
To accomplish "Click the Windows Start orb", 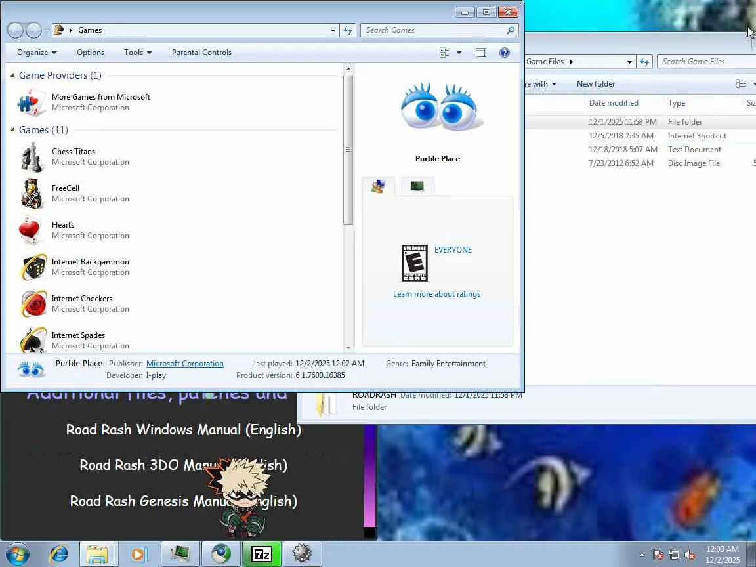I will [x=18, y=555].
